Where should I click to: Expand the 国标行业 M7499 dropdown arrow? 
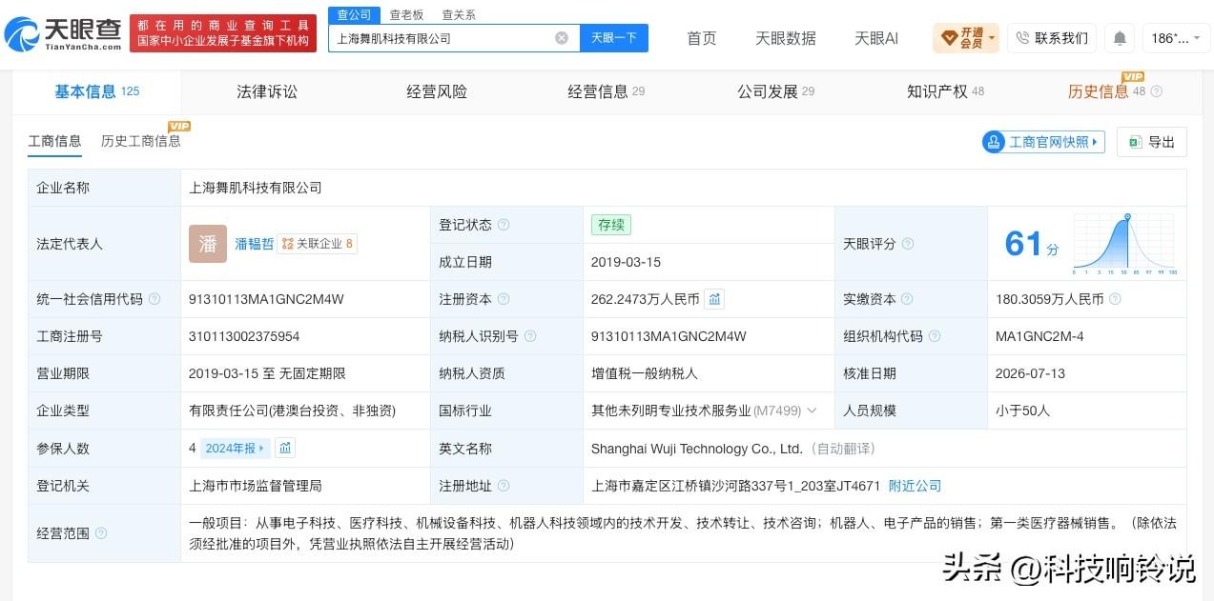(x=812, y=411)
